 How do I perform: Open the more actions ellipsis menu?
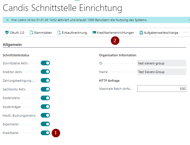[x=185, y=33]
